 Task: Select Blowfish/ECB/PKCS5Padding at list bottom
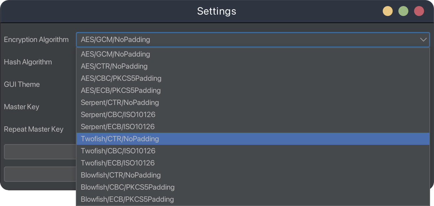click(x=127, y=200)
